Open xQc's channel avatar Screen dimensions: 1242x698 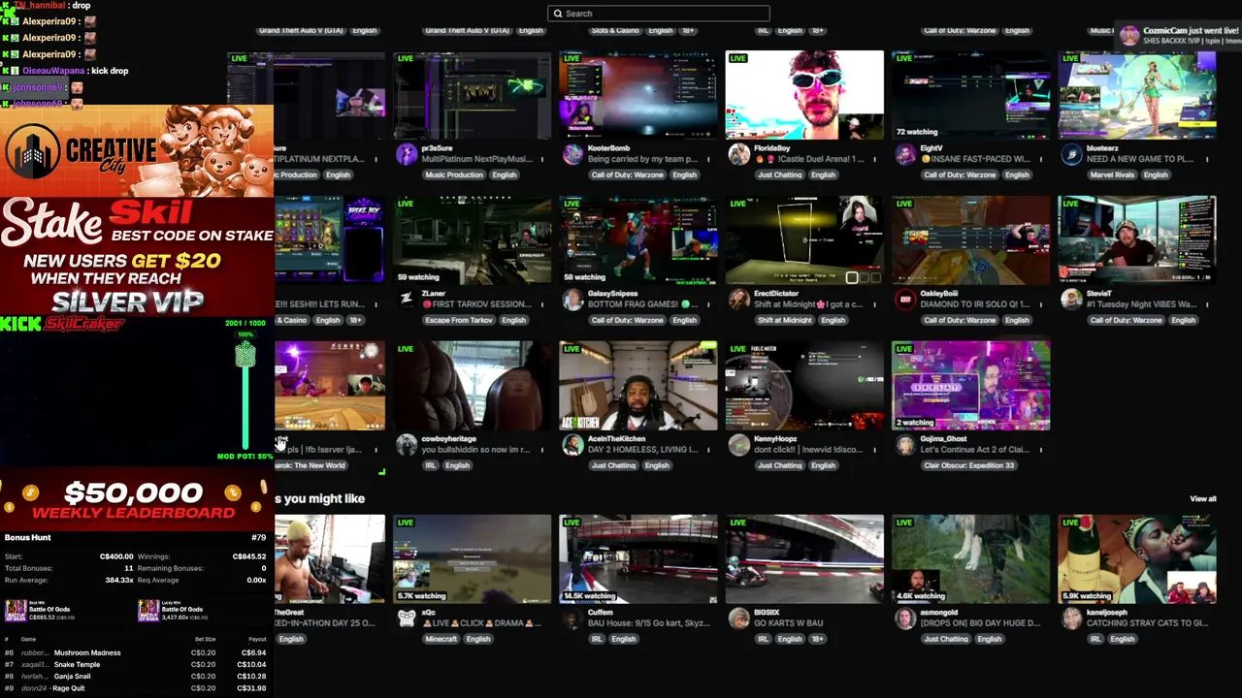(x=407, y=619)
